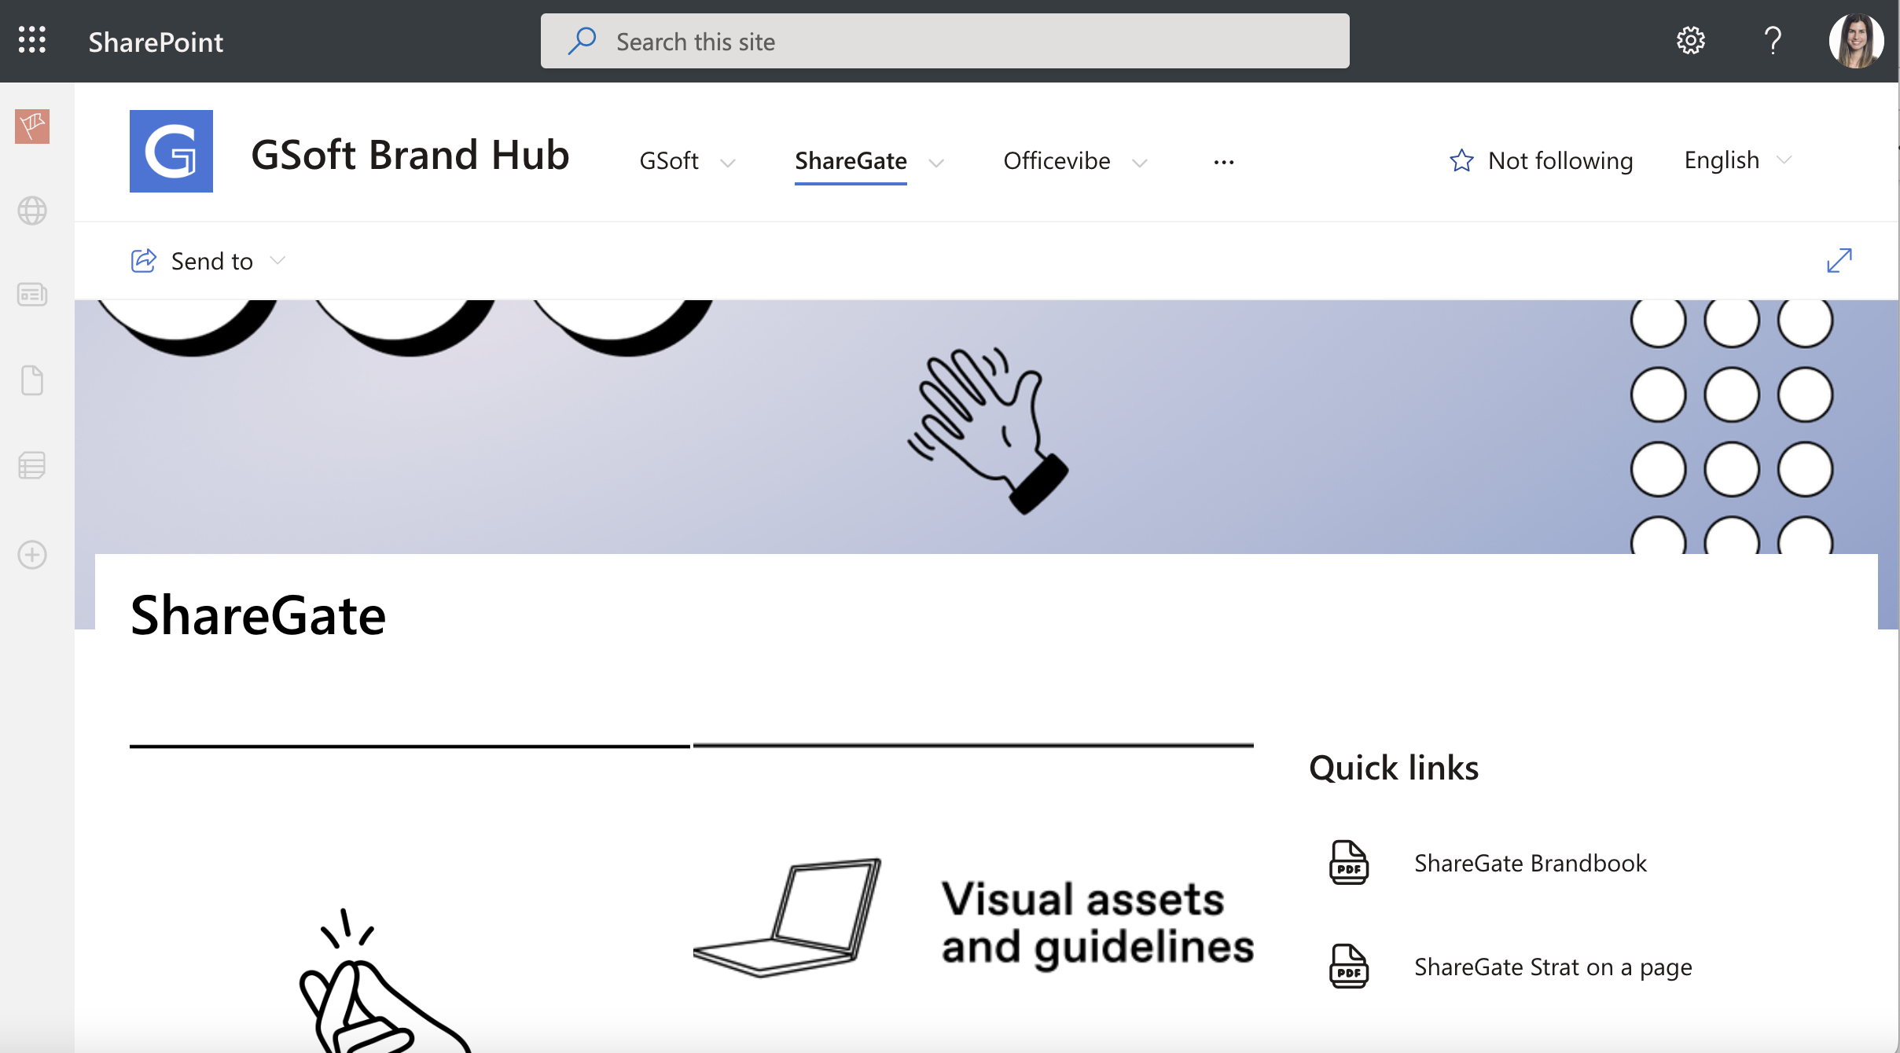
Task: Click the Not following label
Action: click(x=1560, y=160)
